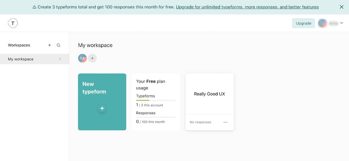Expand the account dropdown chevron

(x=342, y=23)
